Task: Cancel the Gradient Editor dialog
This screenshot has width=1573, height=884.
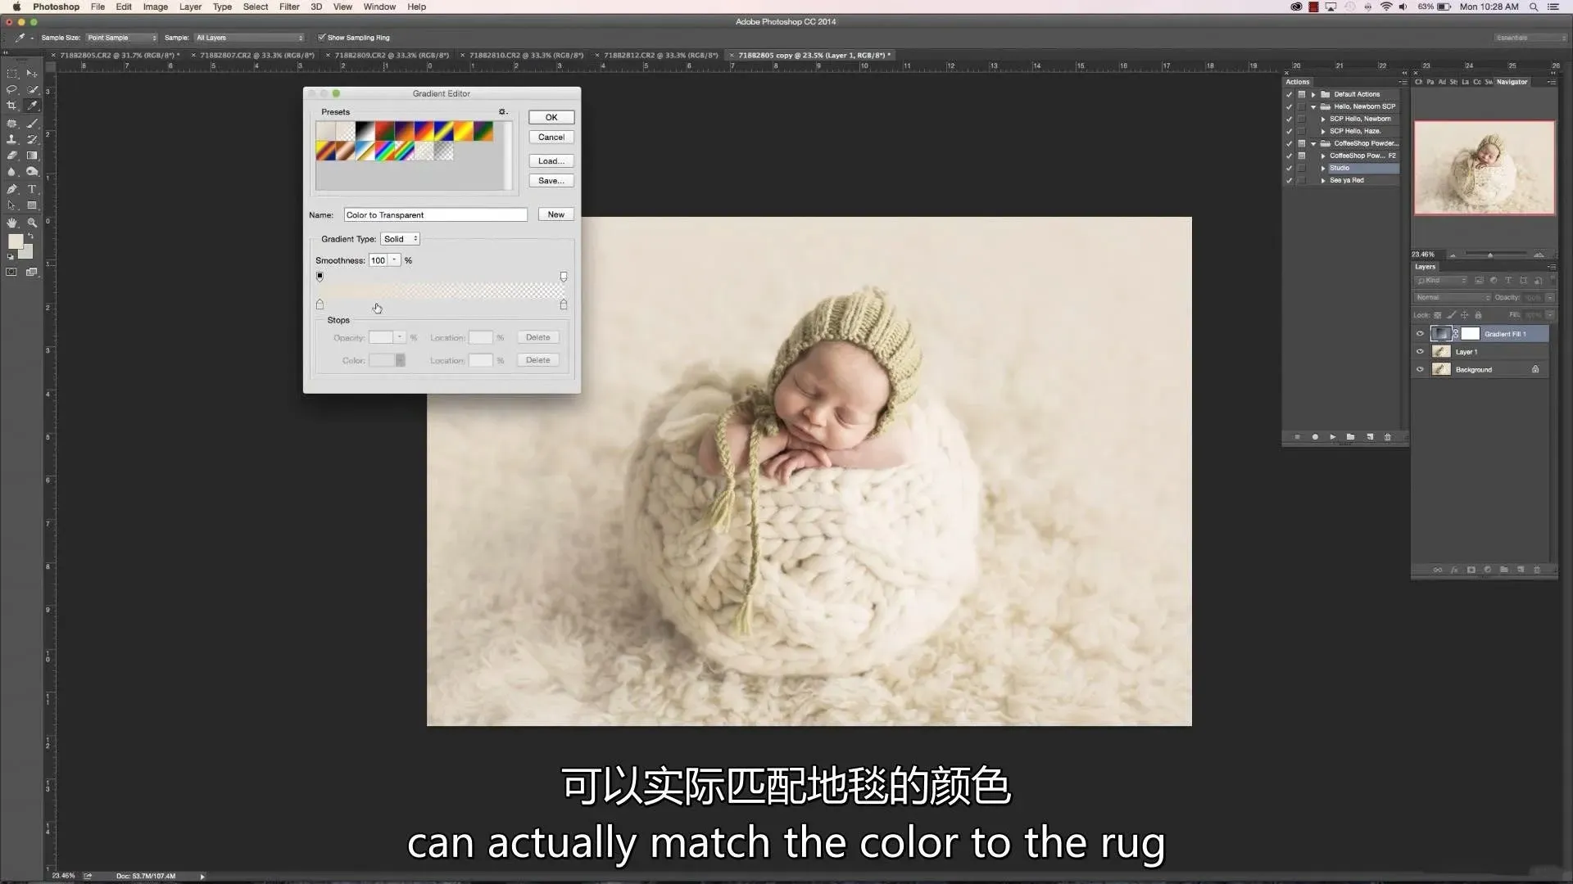Action: coord(551,137)
